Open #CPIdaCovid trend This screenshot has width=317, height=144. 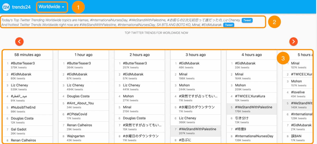coord(77,114)
